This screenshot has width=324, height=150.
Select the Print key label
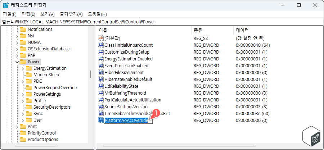pyautogui.click(x=32, y=127)
